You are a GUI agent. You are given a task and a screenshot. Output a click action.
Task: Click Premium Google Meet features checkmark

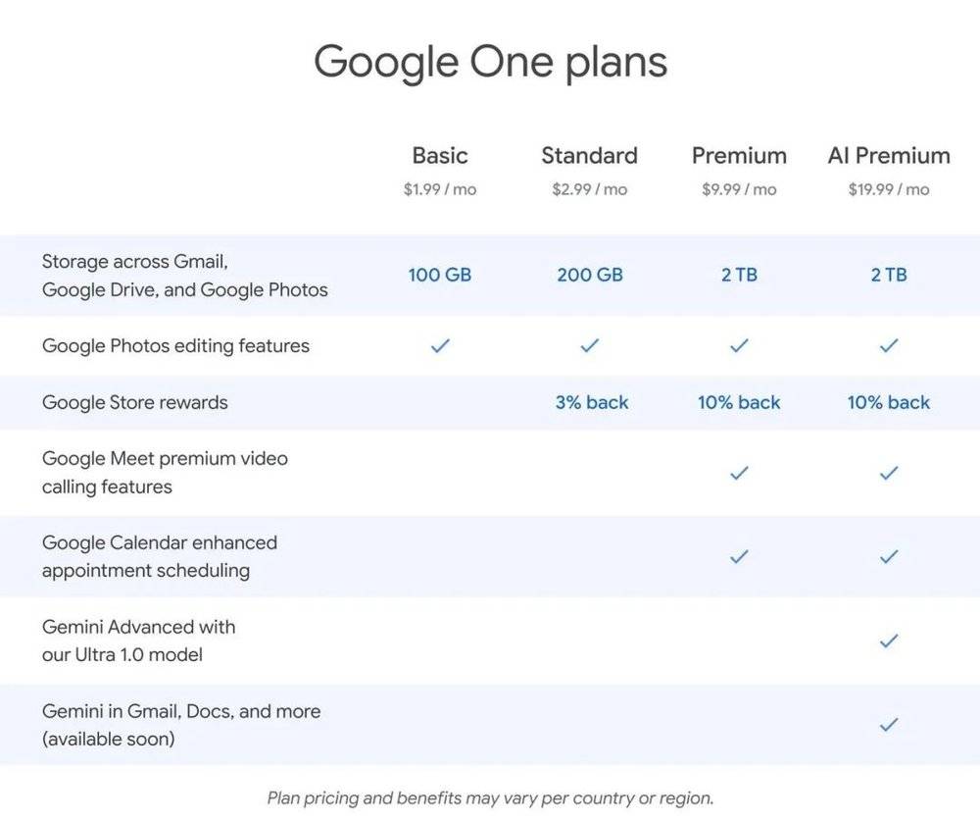739,473
